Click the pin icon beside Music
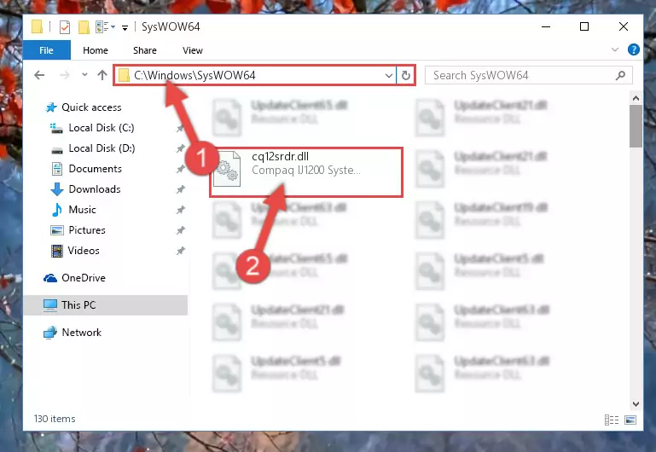Viewport: 656px width, 452px height. (180, 210)
